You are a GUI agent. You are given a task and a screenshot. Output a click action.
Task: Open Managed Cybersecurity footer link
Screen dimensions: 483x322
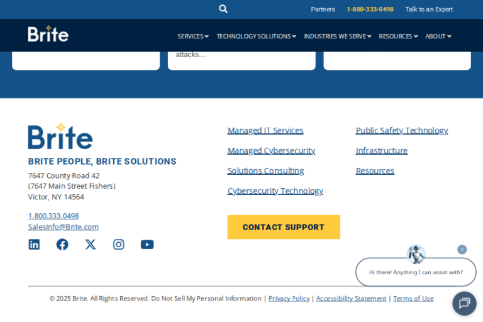click(271, 151)
